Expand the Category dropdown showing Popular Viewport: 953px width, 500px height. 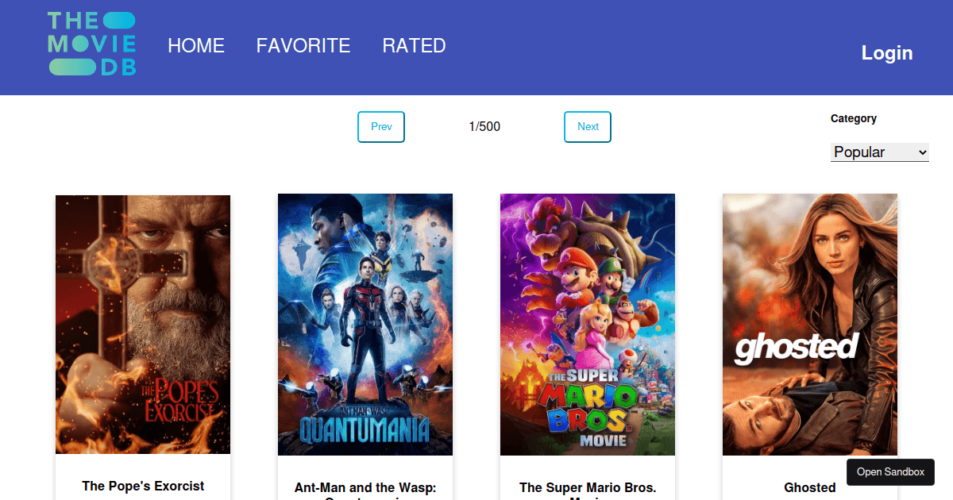(880, 152)
